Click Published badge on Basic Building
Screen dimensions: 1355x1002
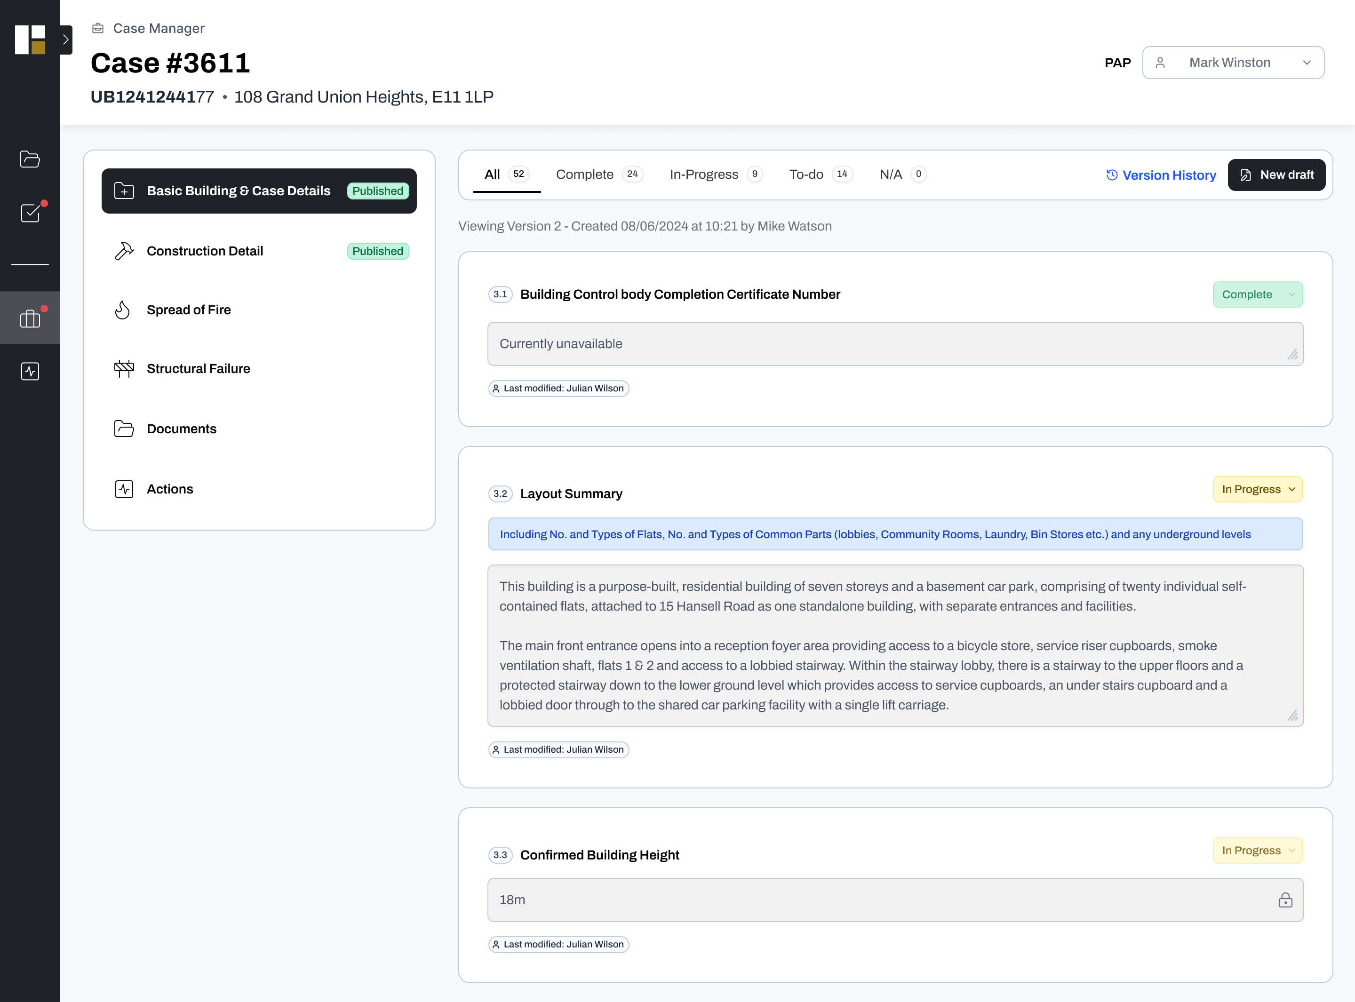[x=378, y=191]
